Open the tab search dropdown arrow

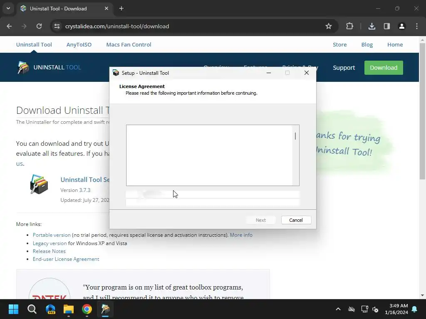[8, 8]
